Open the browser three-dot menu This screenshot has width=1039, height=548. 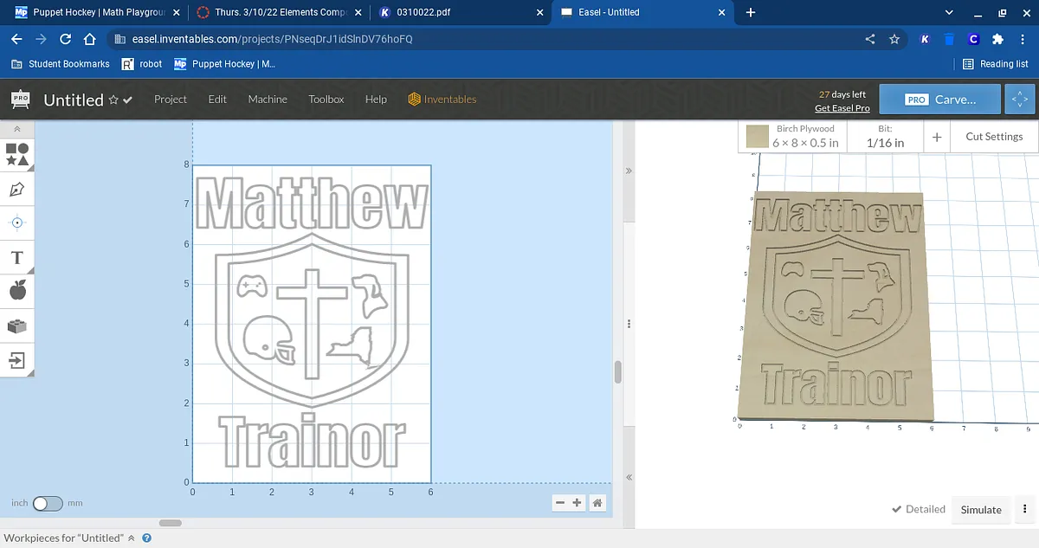point(1022,39)
